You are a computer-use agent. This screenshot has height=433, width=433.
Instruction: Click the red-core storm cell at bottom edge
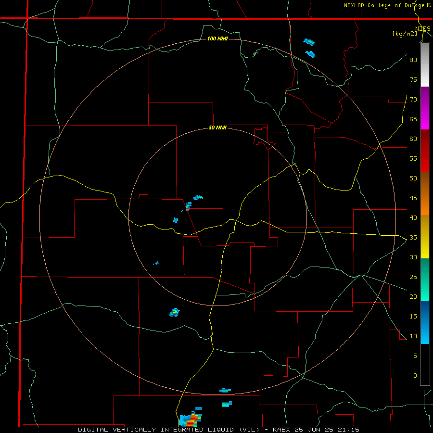pyautogui.click(x=191, y=419)
